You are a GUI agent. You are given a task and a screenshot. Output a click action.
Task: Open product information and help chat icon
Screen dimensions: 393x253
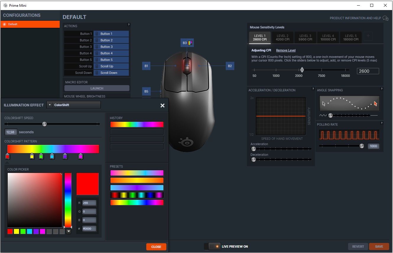coord(386,18)
